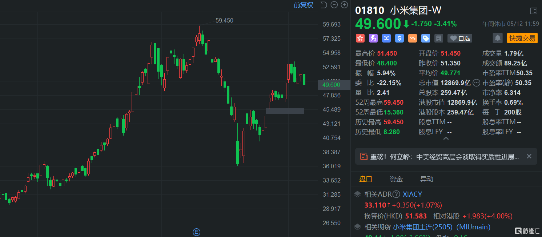Click the stock name 小米集团-W
The width and height of the screenshot is (542, 237).
[x=416, y=11]
